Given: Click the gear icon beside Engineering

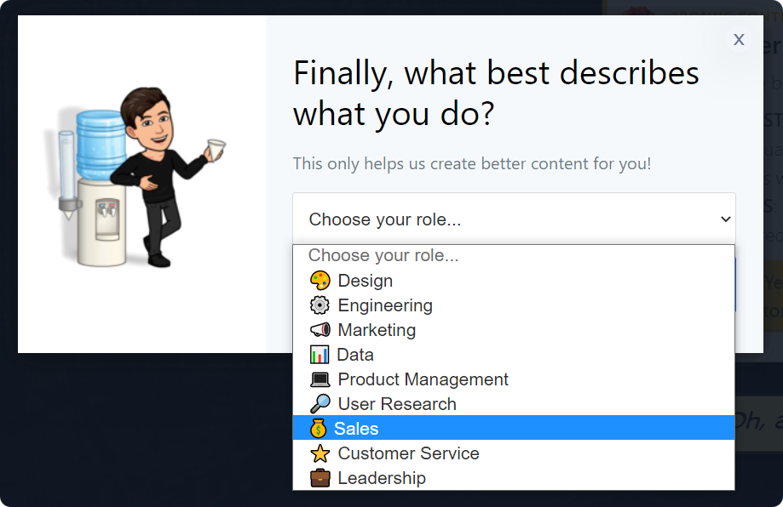Looking at the screenshot, I should tap(320, 305).
